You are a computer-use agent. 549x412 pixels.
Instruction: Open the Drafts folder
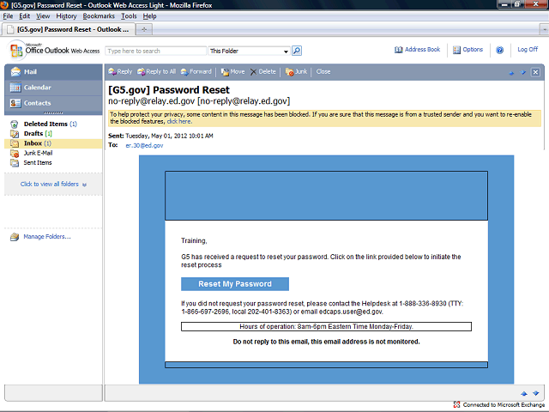[x=32, y=134]
